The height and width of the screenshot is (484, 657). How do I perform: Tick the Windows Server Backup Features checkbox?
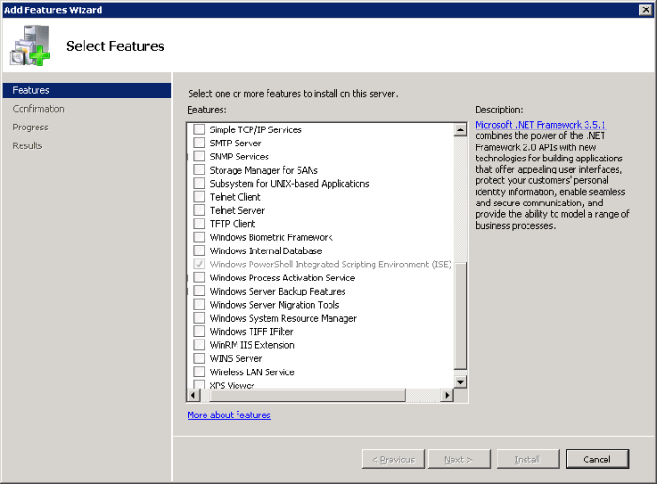(199, 292)
